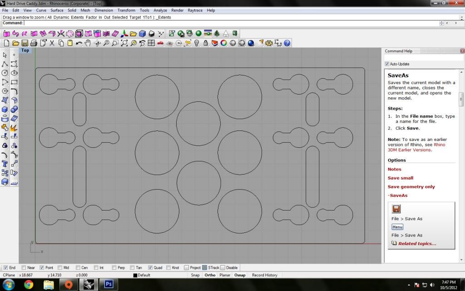Click the Zoom Extents icon

[x=124, y=43]
